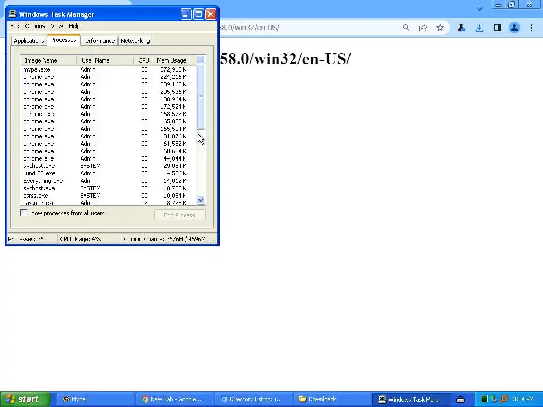Open the Options menu in Task Manager
The height and width of the screenshot is (407, 543).
pyautogui.click(x=34, y=26)
